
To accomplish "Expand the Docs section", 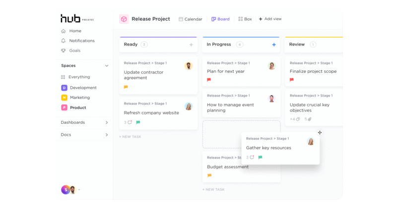I will (106, 135).
